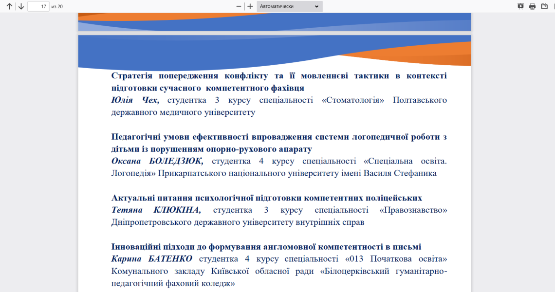
Task: Open the Автоматически zoom dropdown
Action: tap(290, 6)
